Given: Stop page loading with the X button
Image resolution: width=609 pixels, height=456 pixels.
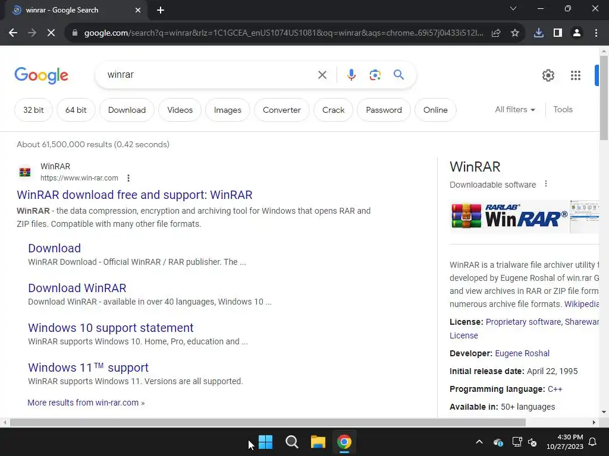Looking at the screenshot, I should pos(51,33).
